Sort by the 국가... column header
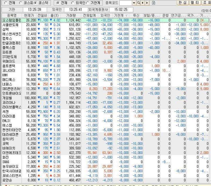The width and height of the screenshot is (211, 186). (x=193, y=16)
